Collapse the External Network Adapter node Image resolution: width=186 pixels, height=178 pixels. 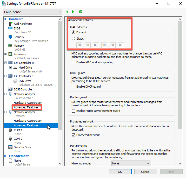click(5, 112)
